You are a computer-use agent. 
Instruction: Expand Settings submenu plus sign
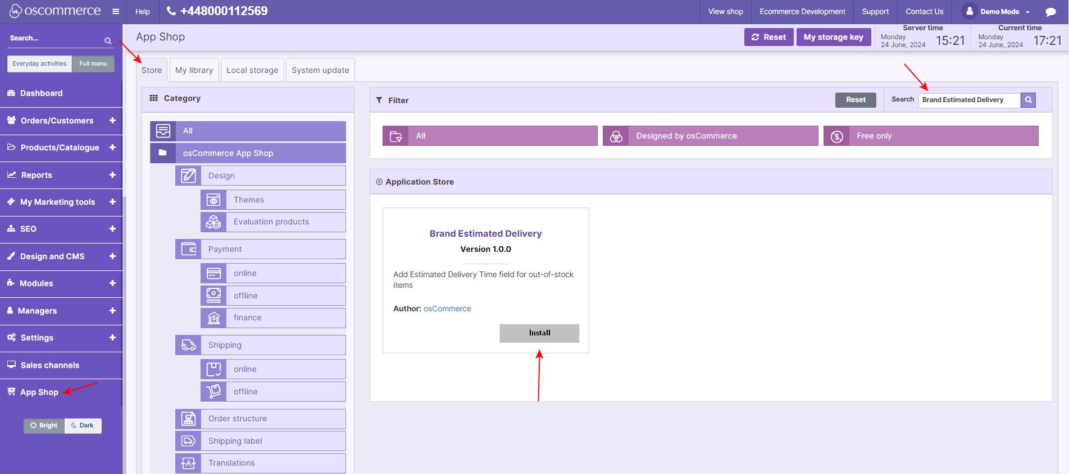pyautogui.click(x=112, y=338)
